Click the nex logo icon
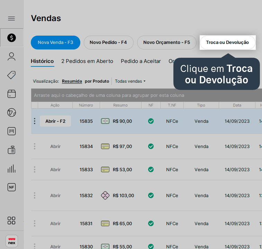 [12, 241]
